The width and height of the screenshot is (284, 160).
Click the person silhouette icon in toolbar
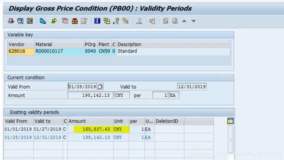coord(139,21)
